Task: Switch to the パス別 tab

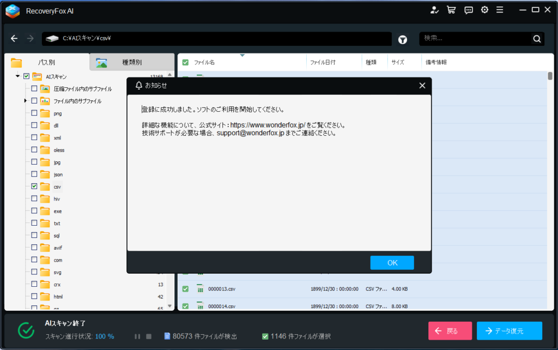Action: coord(46,63)
